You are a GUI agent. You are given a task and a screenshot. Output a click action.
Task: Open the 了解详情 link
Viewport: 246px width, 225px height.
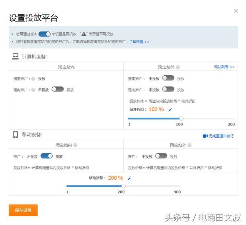pyautogui.click(x=139, y=42)
